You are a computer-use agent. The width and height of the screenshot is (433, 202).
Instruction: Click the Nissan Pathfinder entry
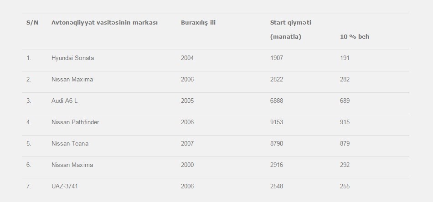(x=75, y=122)
